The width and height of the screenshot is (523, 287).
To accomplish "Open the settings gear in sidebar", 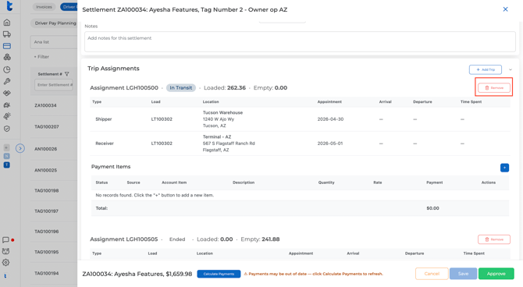I will tap(5, 263).
